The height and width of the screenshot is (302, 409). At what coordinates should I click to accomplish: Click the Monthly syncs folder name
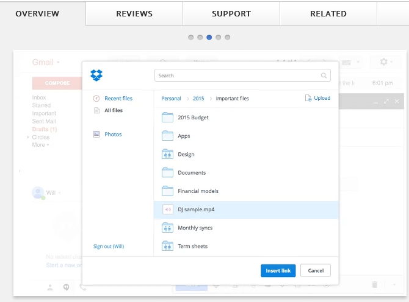click(195, 228)
